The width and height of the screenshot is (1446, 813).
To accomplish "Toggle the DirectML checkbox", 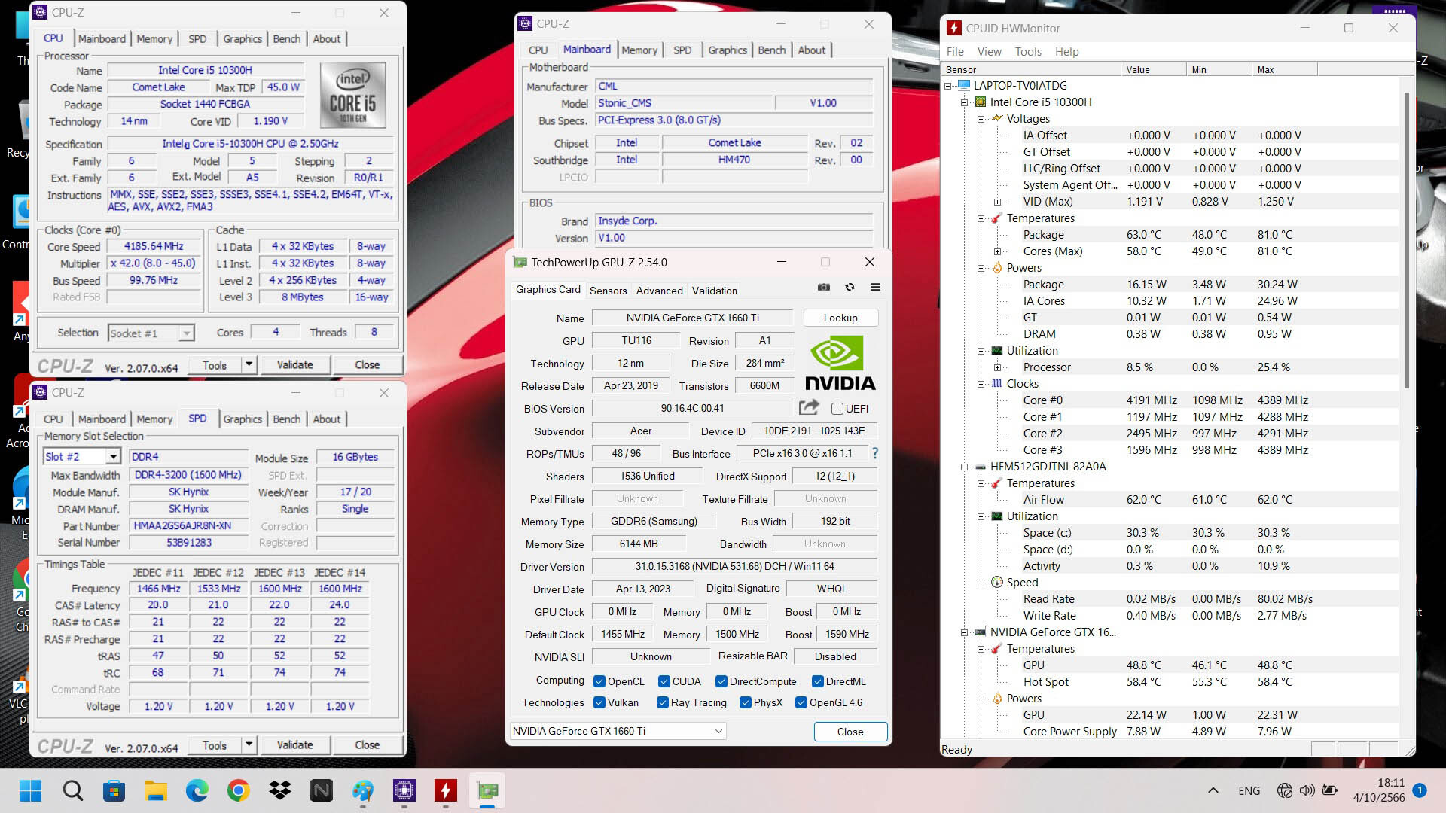I will coord(818,681).
